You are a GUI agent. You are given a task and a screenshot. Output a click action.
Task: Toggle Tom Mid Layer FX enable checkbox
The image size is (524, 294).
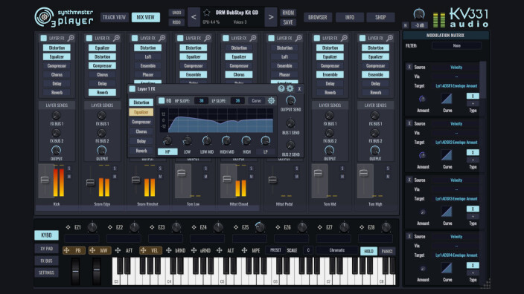click(317, 38)
